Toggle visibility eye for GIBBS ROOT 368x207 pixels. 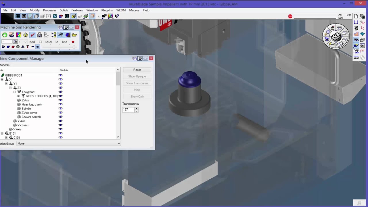pyautogui.click(x=60, y=75)
